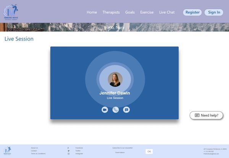Open the Home page
Viewport: 229px width, 158px height.
point(92,12)
